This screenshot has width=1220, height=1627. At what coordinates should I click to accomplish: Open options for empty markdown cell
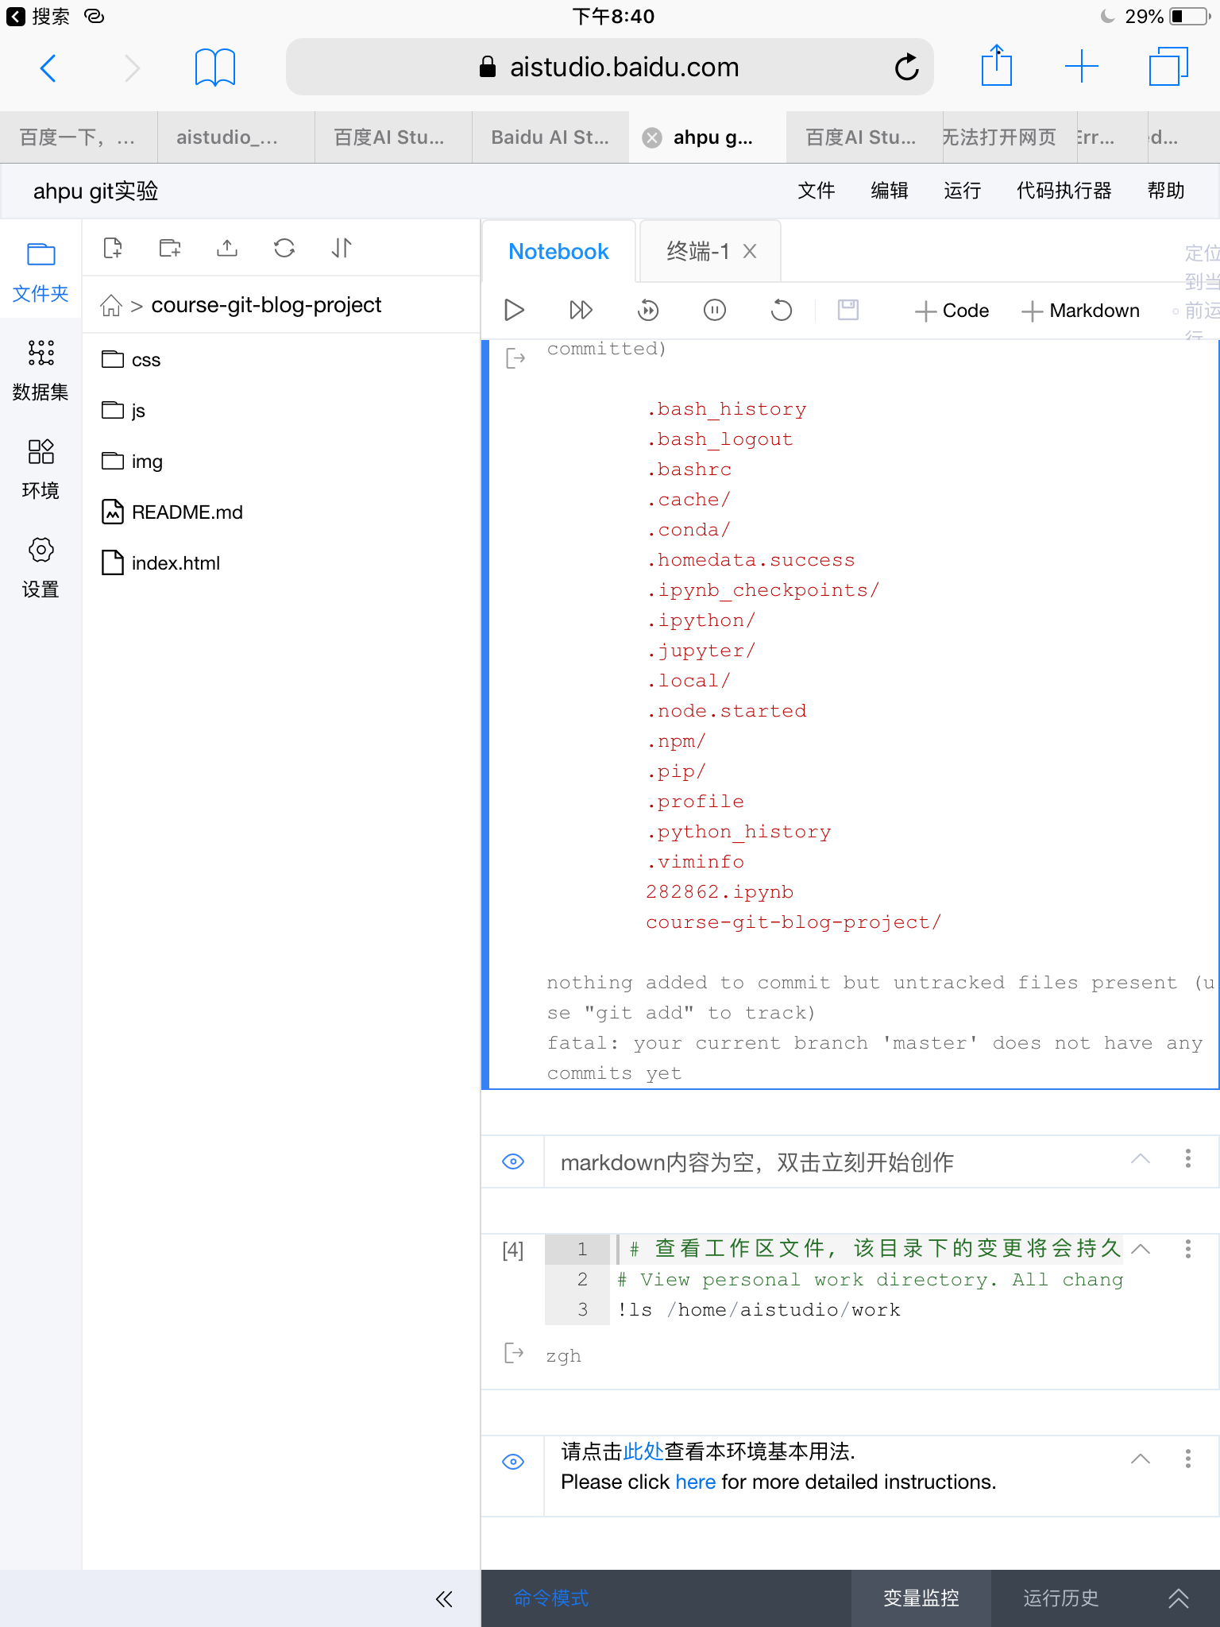pyautogui.click(x=1188, y=1159)
